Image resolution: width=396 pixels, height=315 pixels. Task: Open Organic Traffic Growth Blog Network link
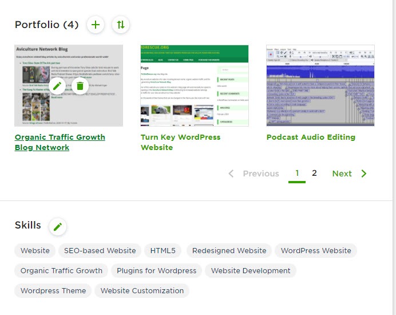coord(60,142)
